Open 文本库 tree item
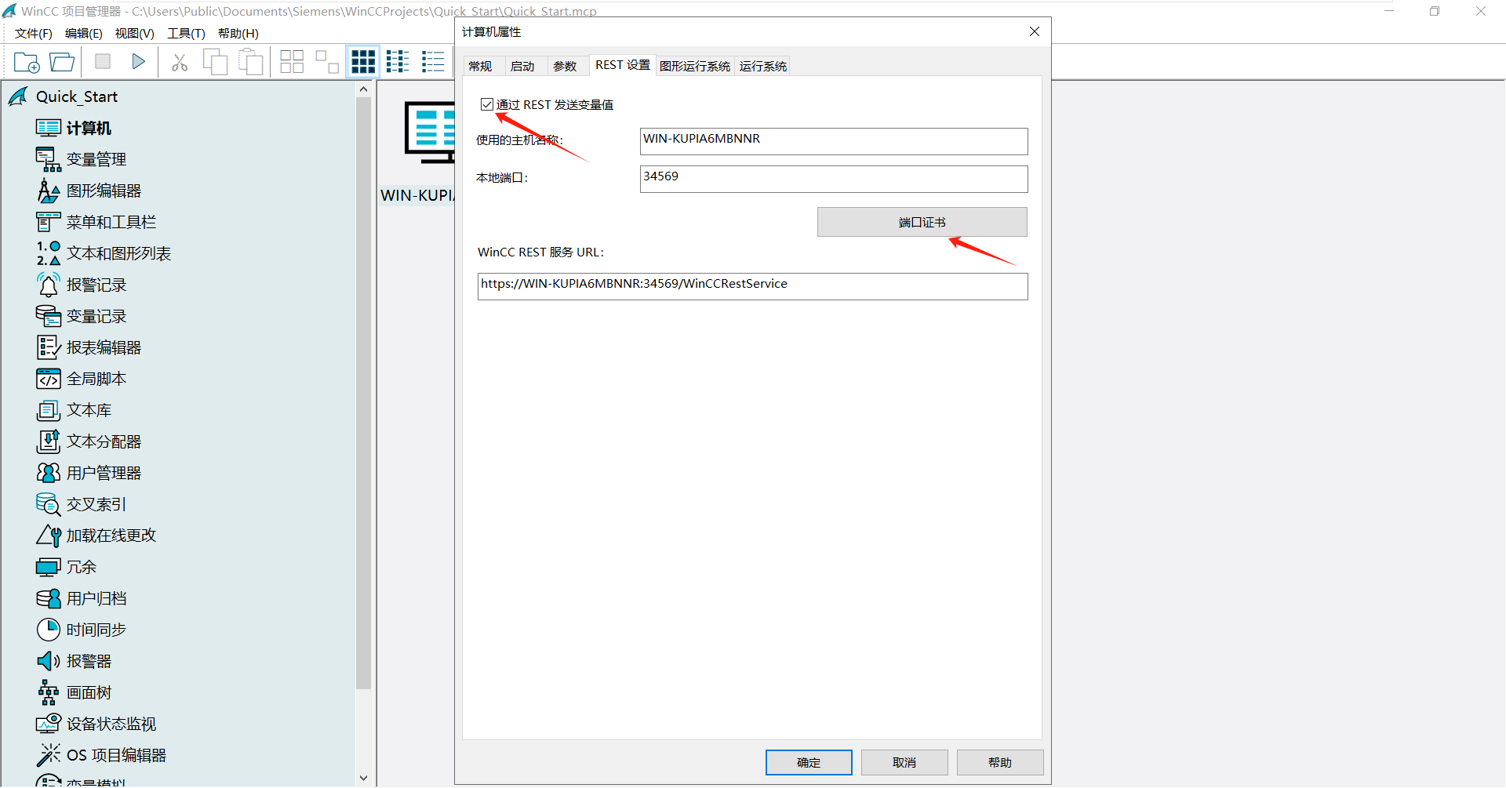 (74, 410)
